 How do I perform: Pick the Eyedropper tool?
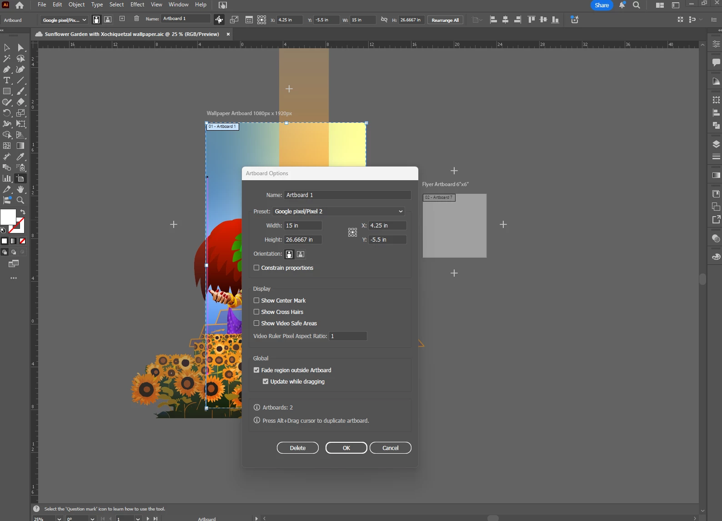(20, 157)
